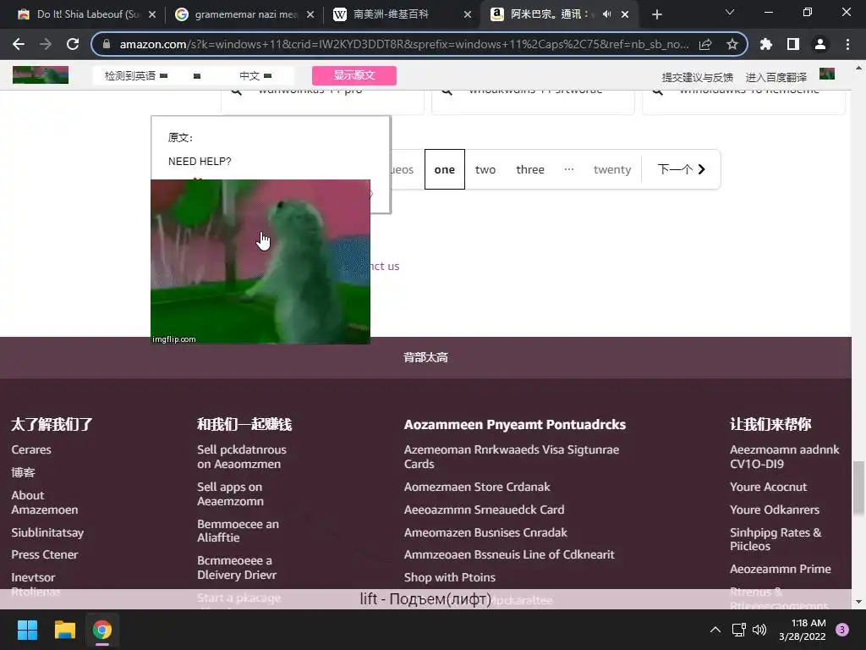This screenshot has height=650, width=866.
Task: Open the Extensions puzzle icon
Action: tap(766, 44)
